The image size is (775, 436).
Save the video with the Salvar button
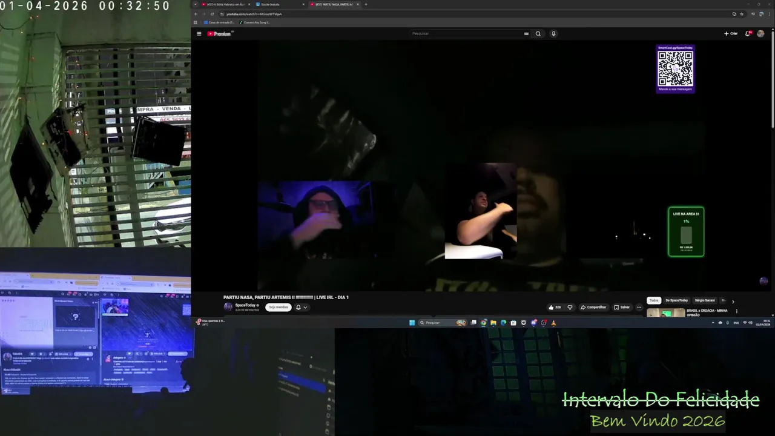click(622, 307)
